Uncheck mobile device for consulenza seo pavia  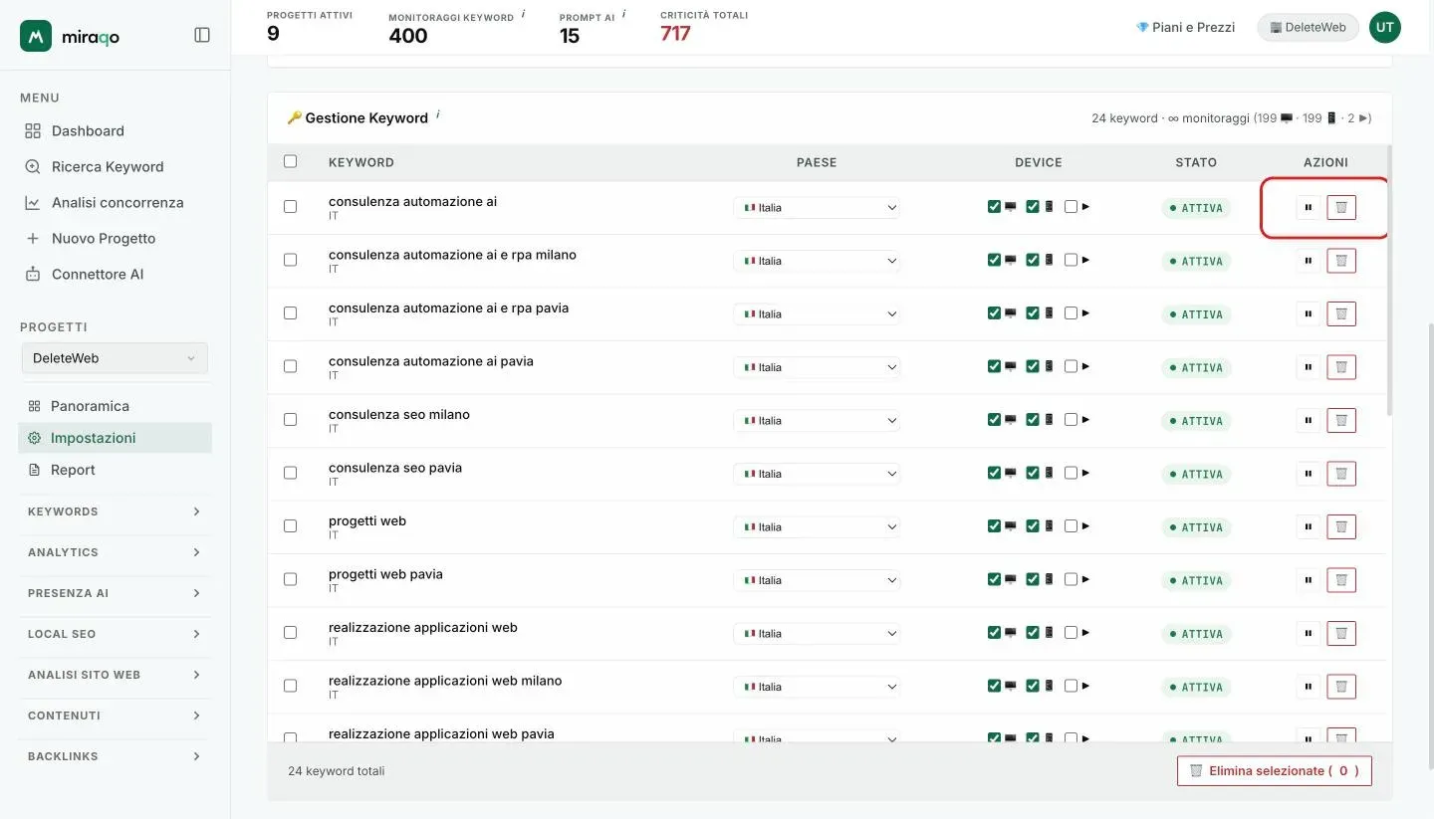1033,473
